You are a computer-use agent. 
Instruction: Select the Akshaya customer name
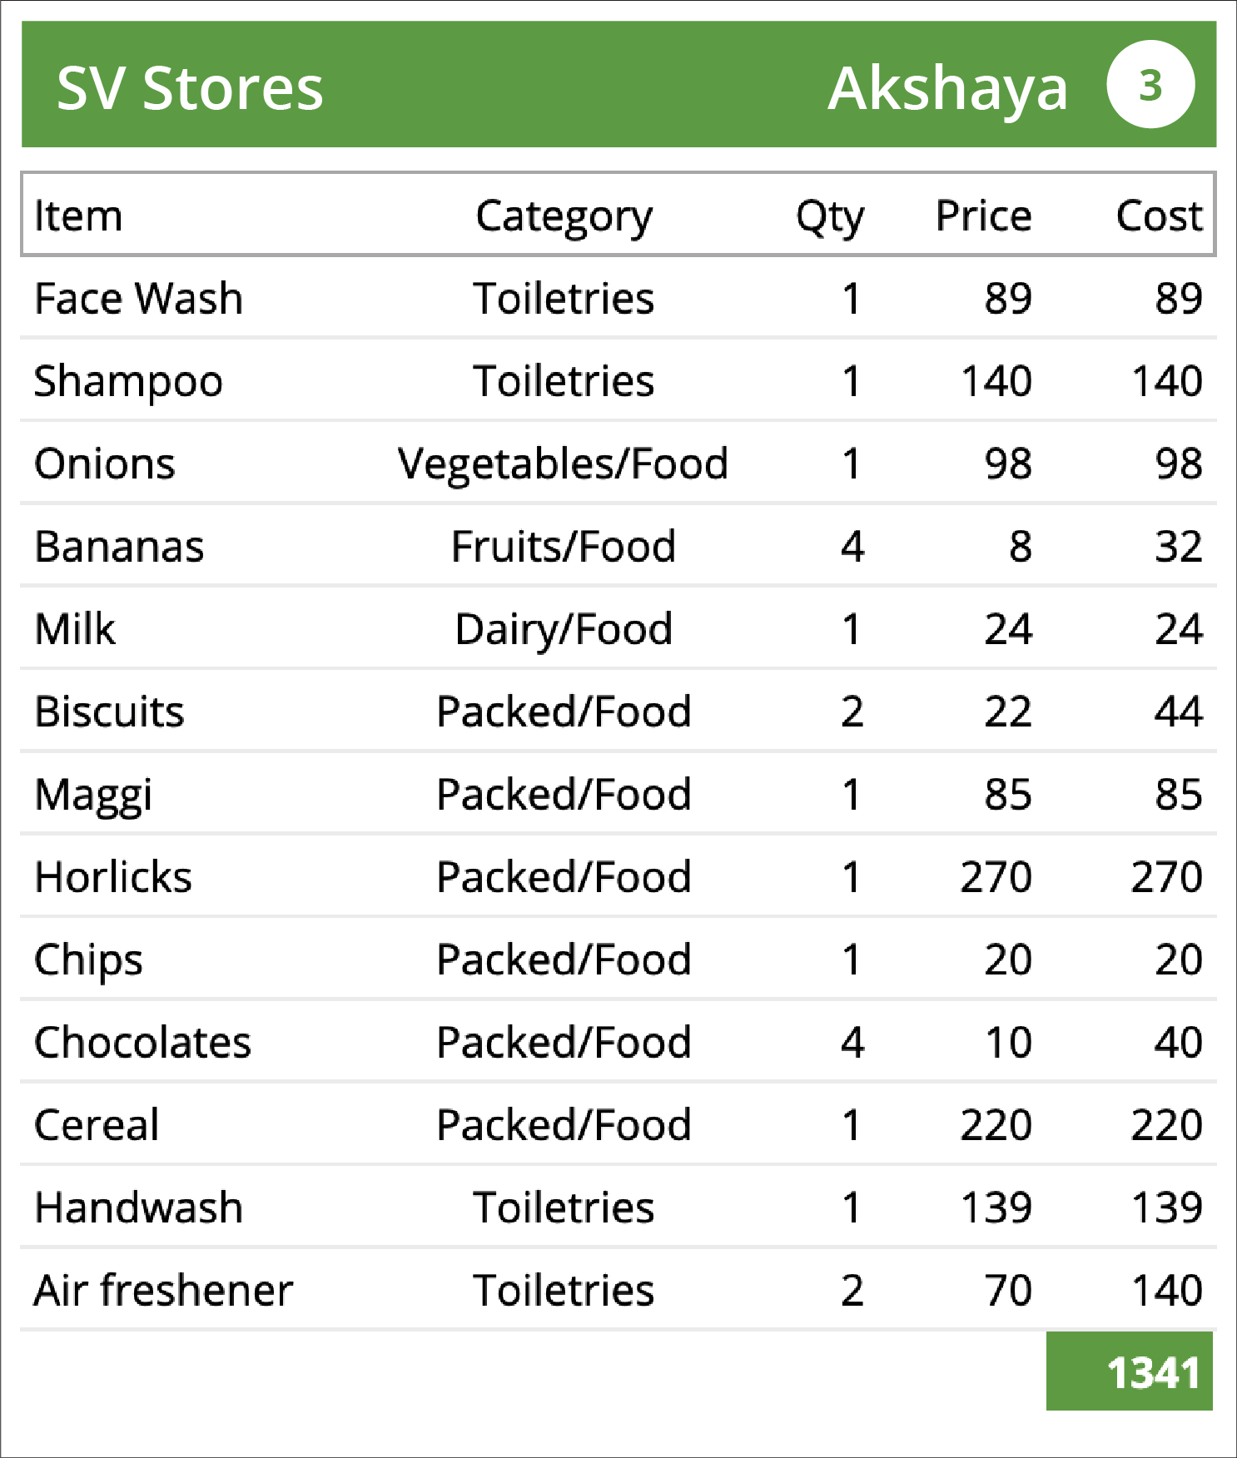(x=948, y=90)
